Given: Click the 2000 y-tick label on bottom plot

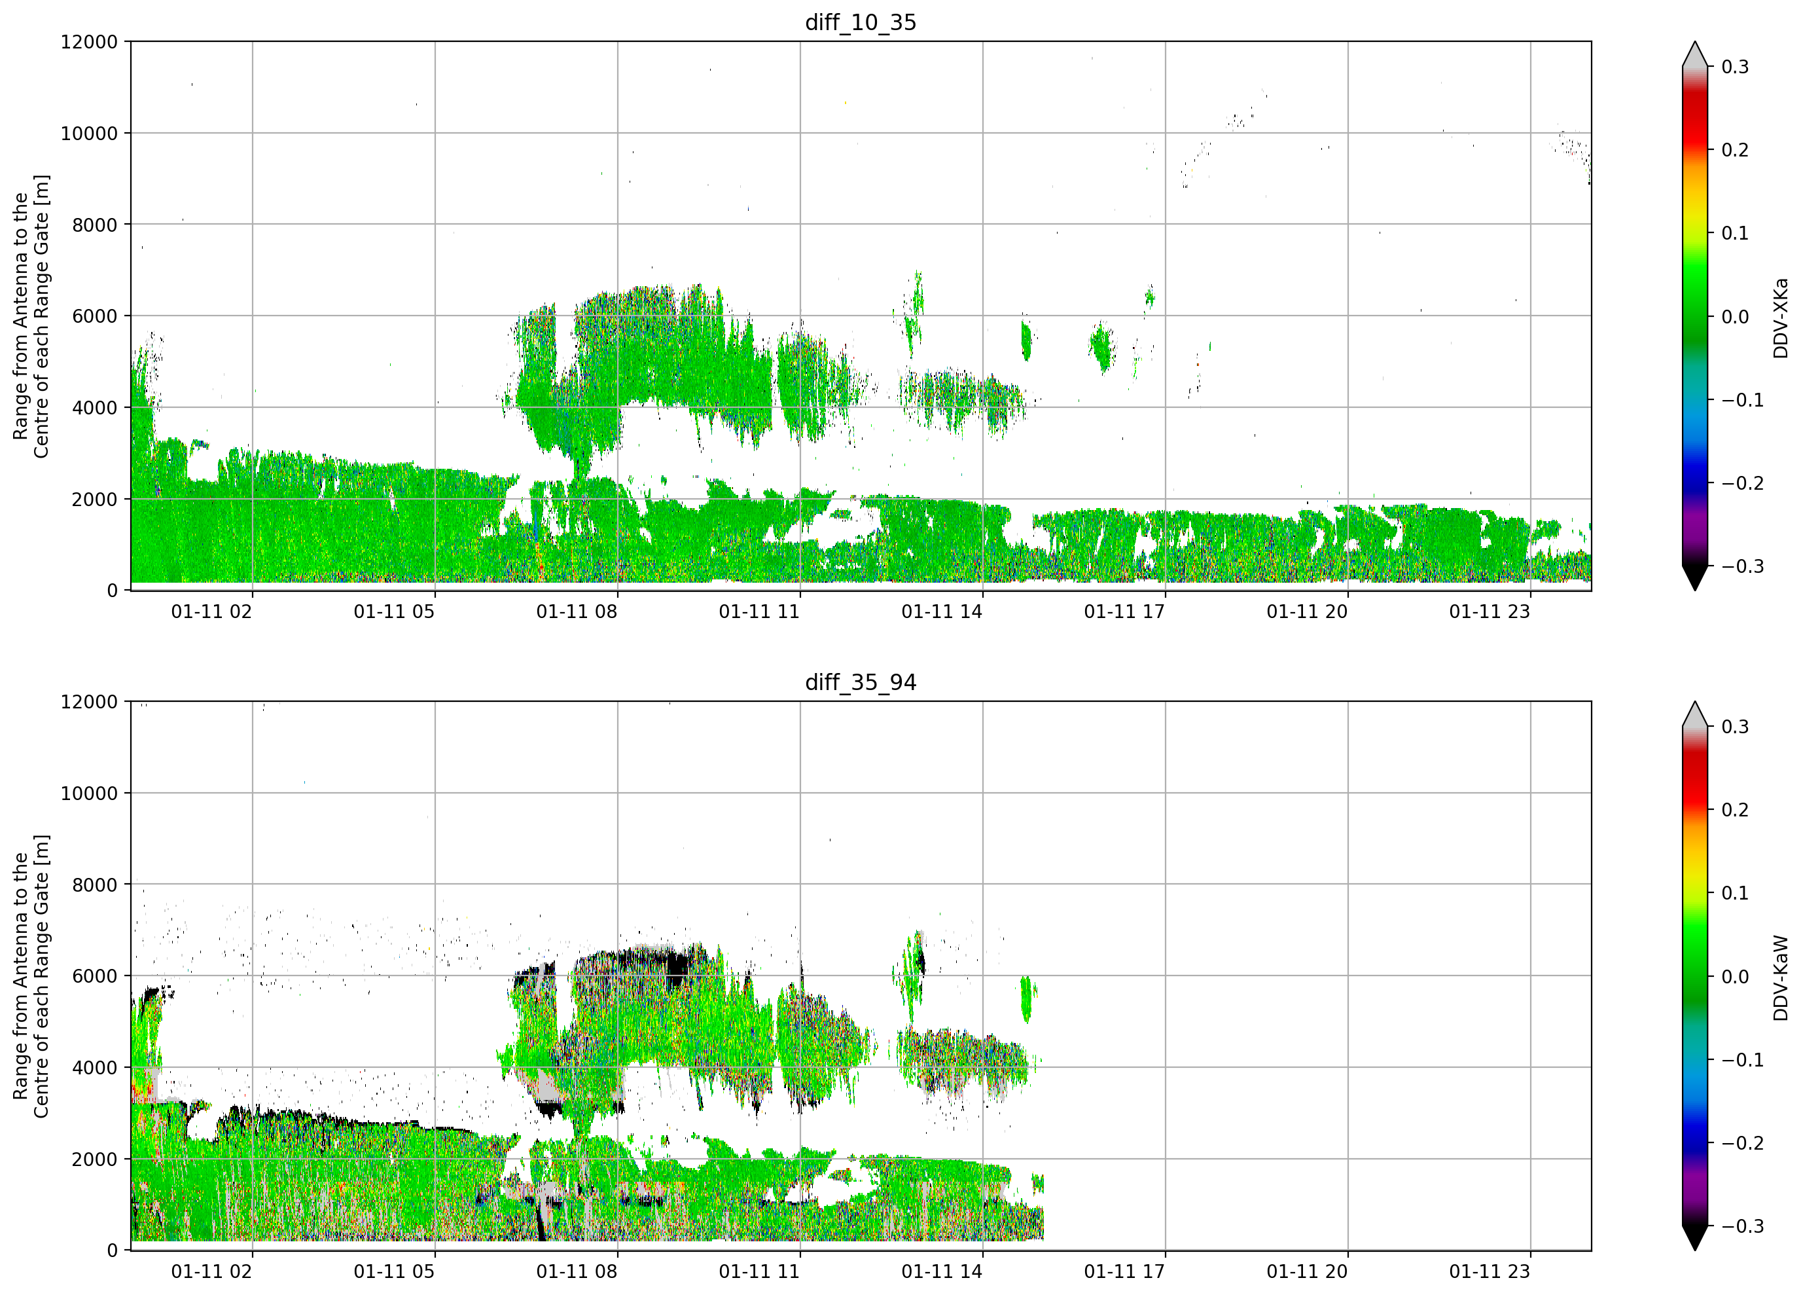Looking at the screenshot, I should tap(95, 1159).
